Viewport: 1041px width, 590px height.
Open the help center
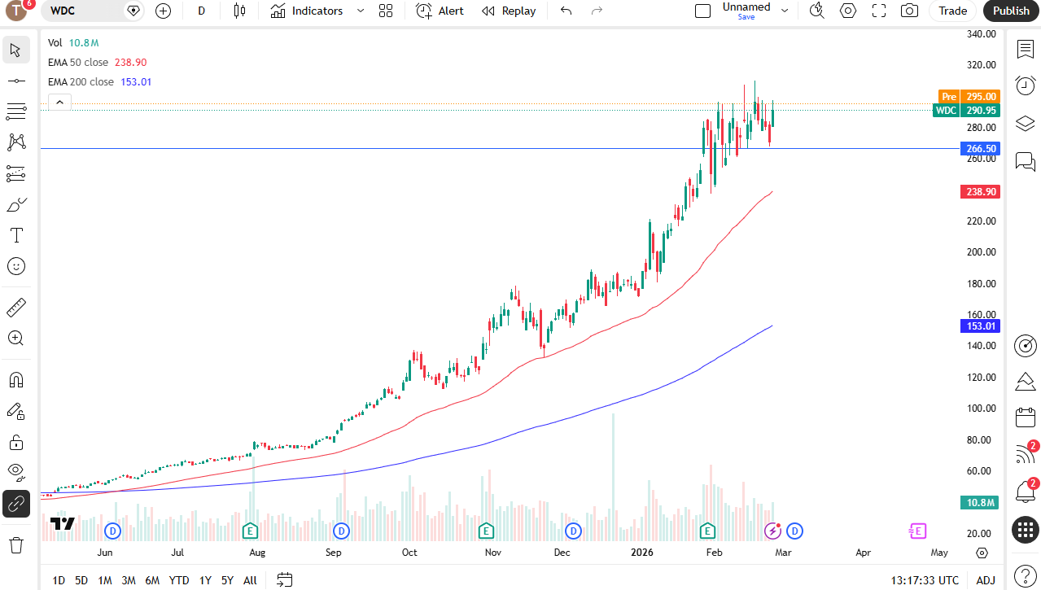(1025, 575)
